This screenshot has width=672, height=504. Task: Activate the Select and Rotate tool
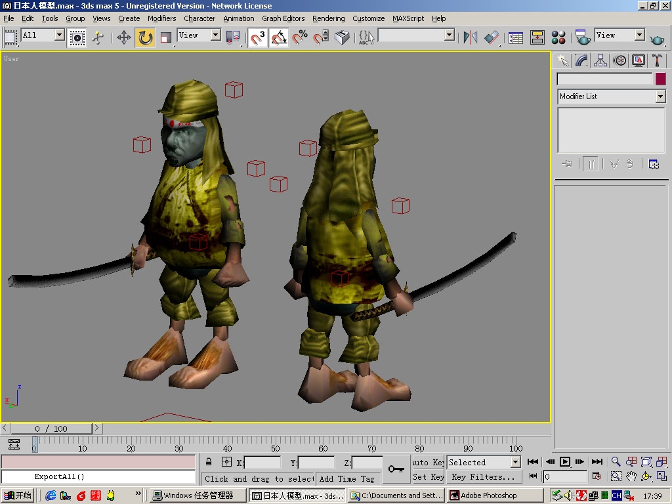(x=145, y=37)
